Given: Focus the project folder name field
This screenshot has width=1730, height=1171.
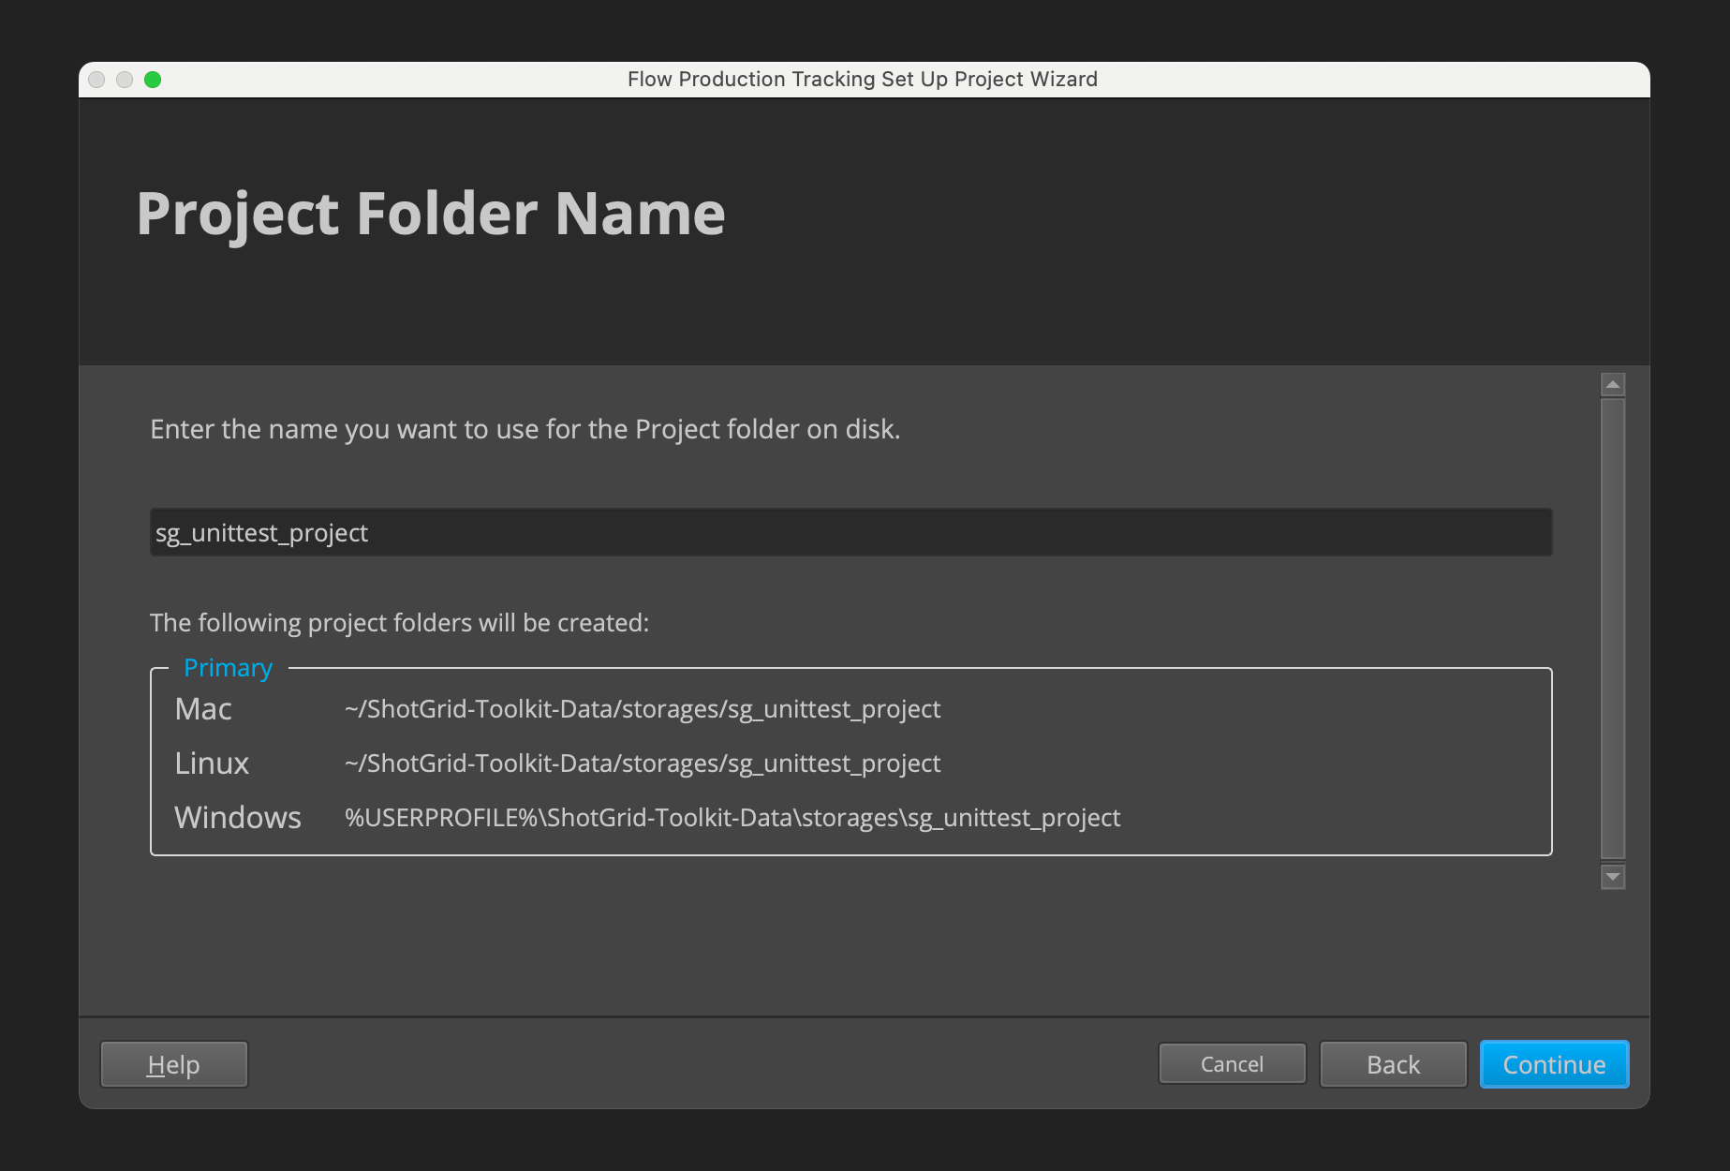Looking at the screenshot, I should point(850,532).
